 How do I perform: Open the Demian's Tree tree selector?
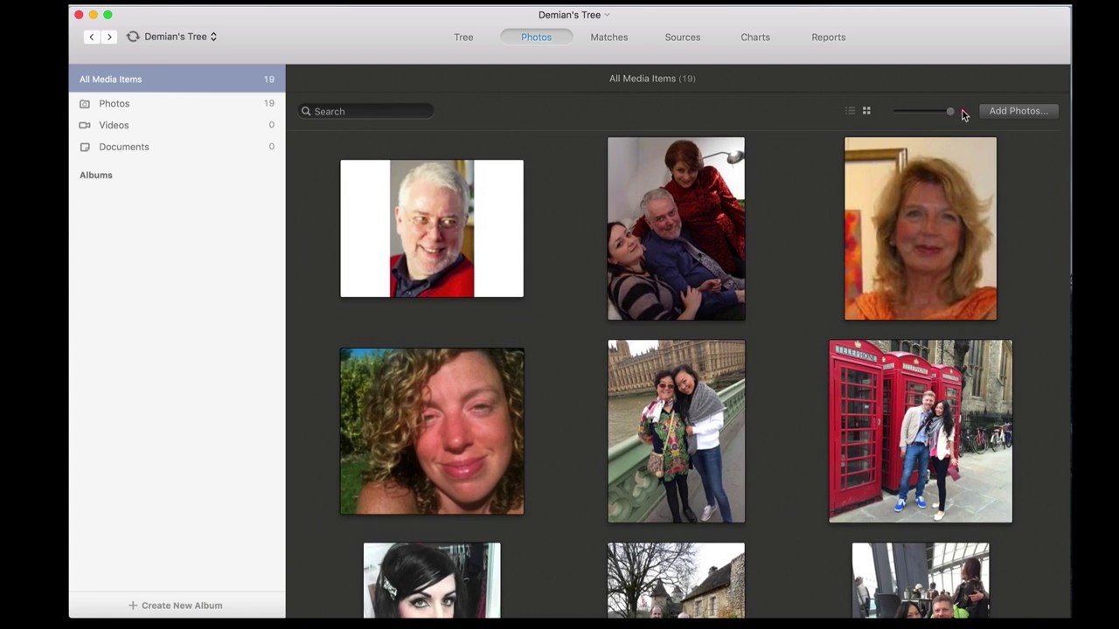point(181,37)
